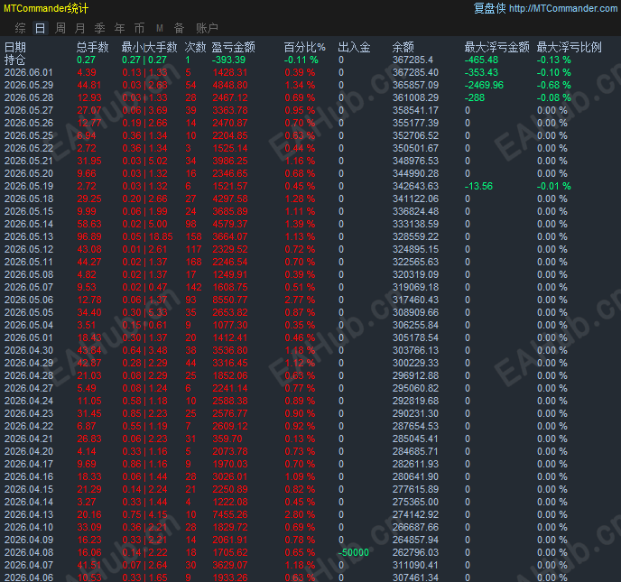
Task: Click the holding loss -393.39
Action: (x=228, y=60)
